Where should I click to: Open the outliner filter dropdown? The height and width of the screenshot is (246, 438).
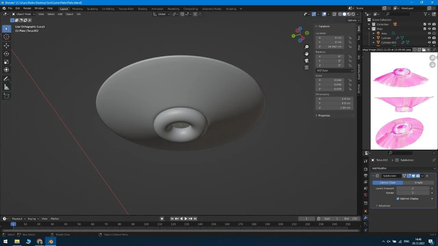[x=426, y=14]
